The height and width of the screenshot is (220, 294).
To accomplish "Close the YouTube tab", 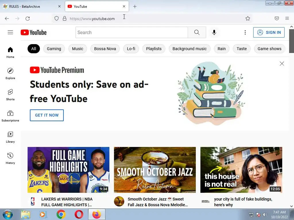I will coord(124,6).
